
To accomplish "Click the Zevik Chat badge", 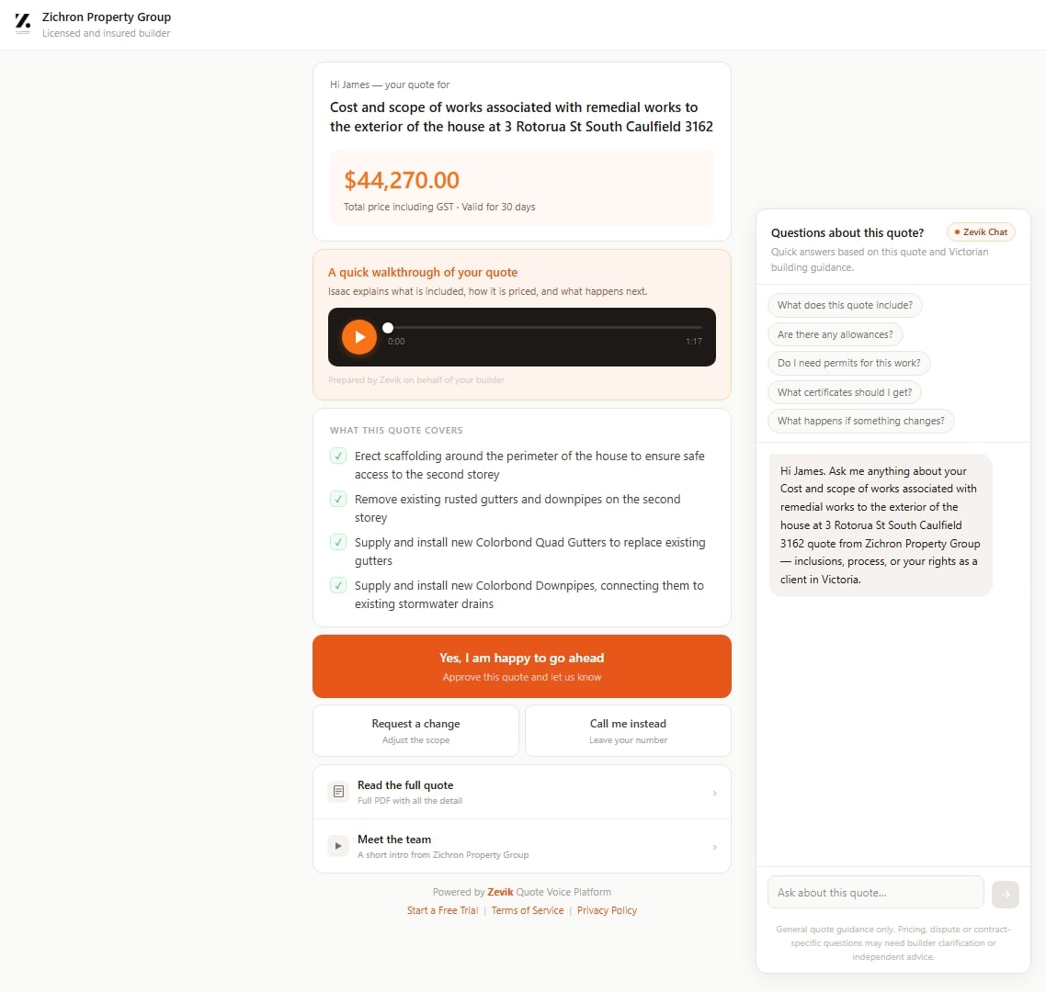I will (981, 232).
